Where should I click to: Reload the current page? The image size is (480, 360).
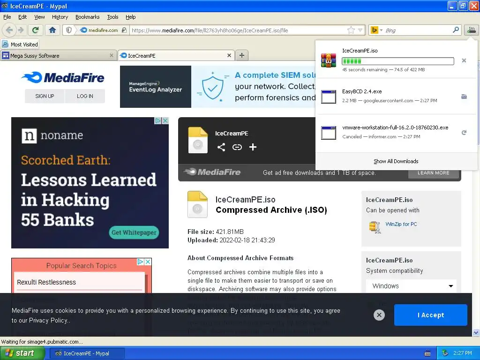(36, 30)
